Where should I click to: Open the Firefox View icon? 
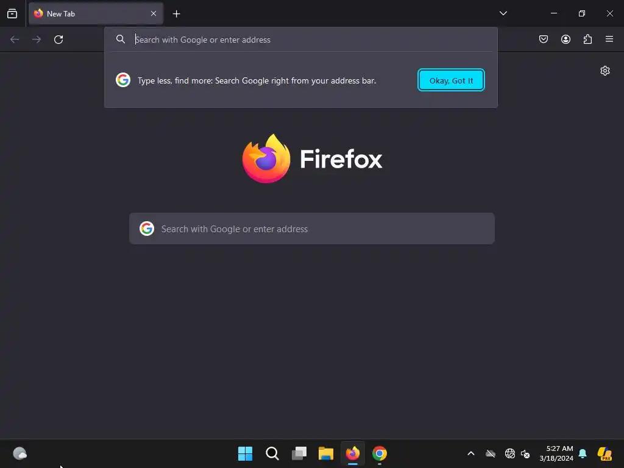point(12,13)
